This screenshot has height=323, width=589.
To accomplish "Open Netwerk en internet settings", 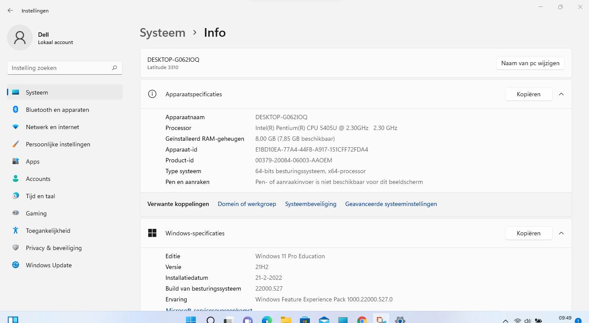I will [65, 127].
